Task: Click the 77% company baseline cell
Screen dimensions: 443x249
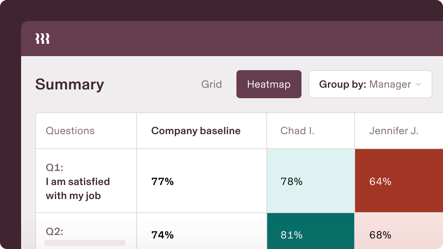Action: coord(163,181)
